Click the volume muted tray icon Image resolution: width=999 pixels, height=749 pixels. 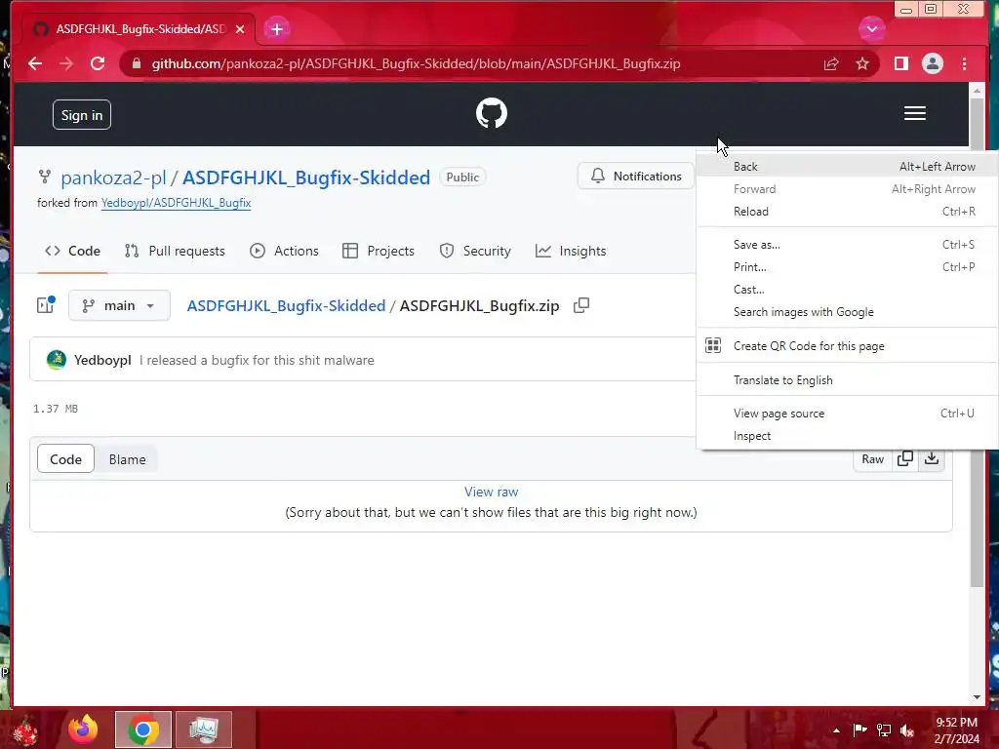(x=907, y=729)
